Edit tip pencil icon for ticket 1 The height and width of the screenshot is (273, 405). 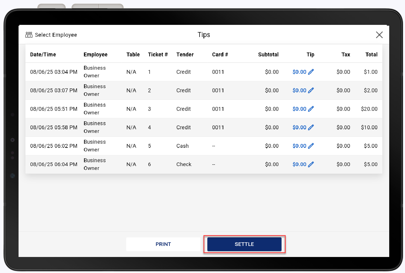[311, 72]
